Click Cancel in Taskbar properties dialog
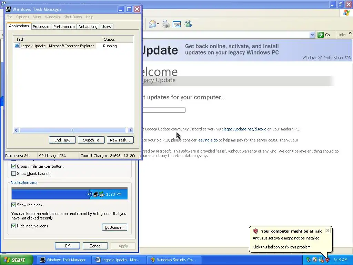Image resolution: width=353 pixels, height=265 pixels. [95, 246]
